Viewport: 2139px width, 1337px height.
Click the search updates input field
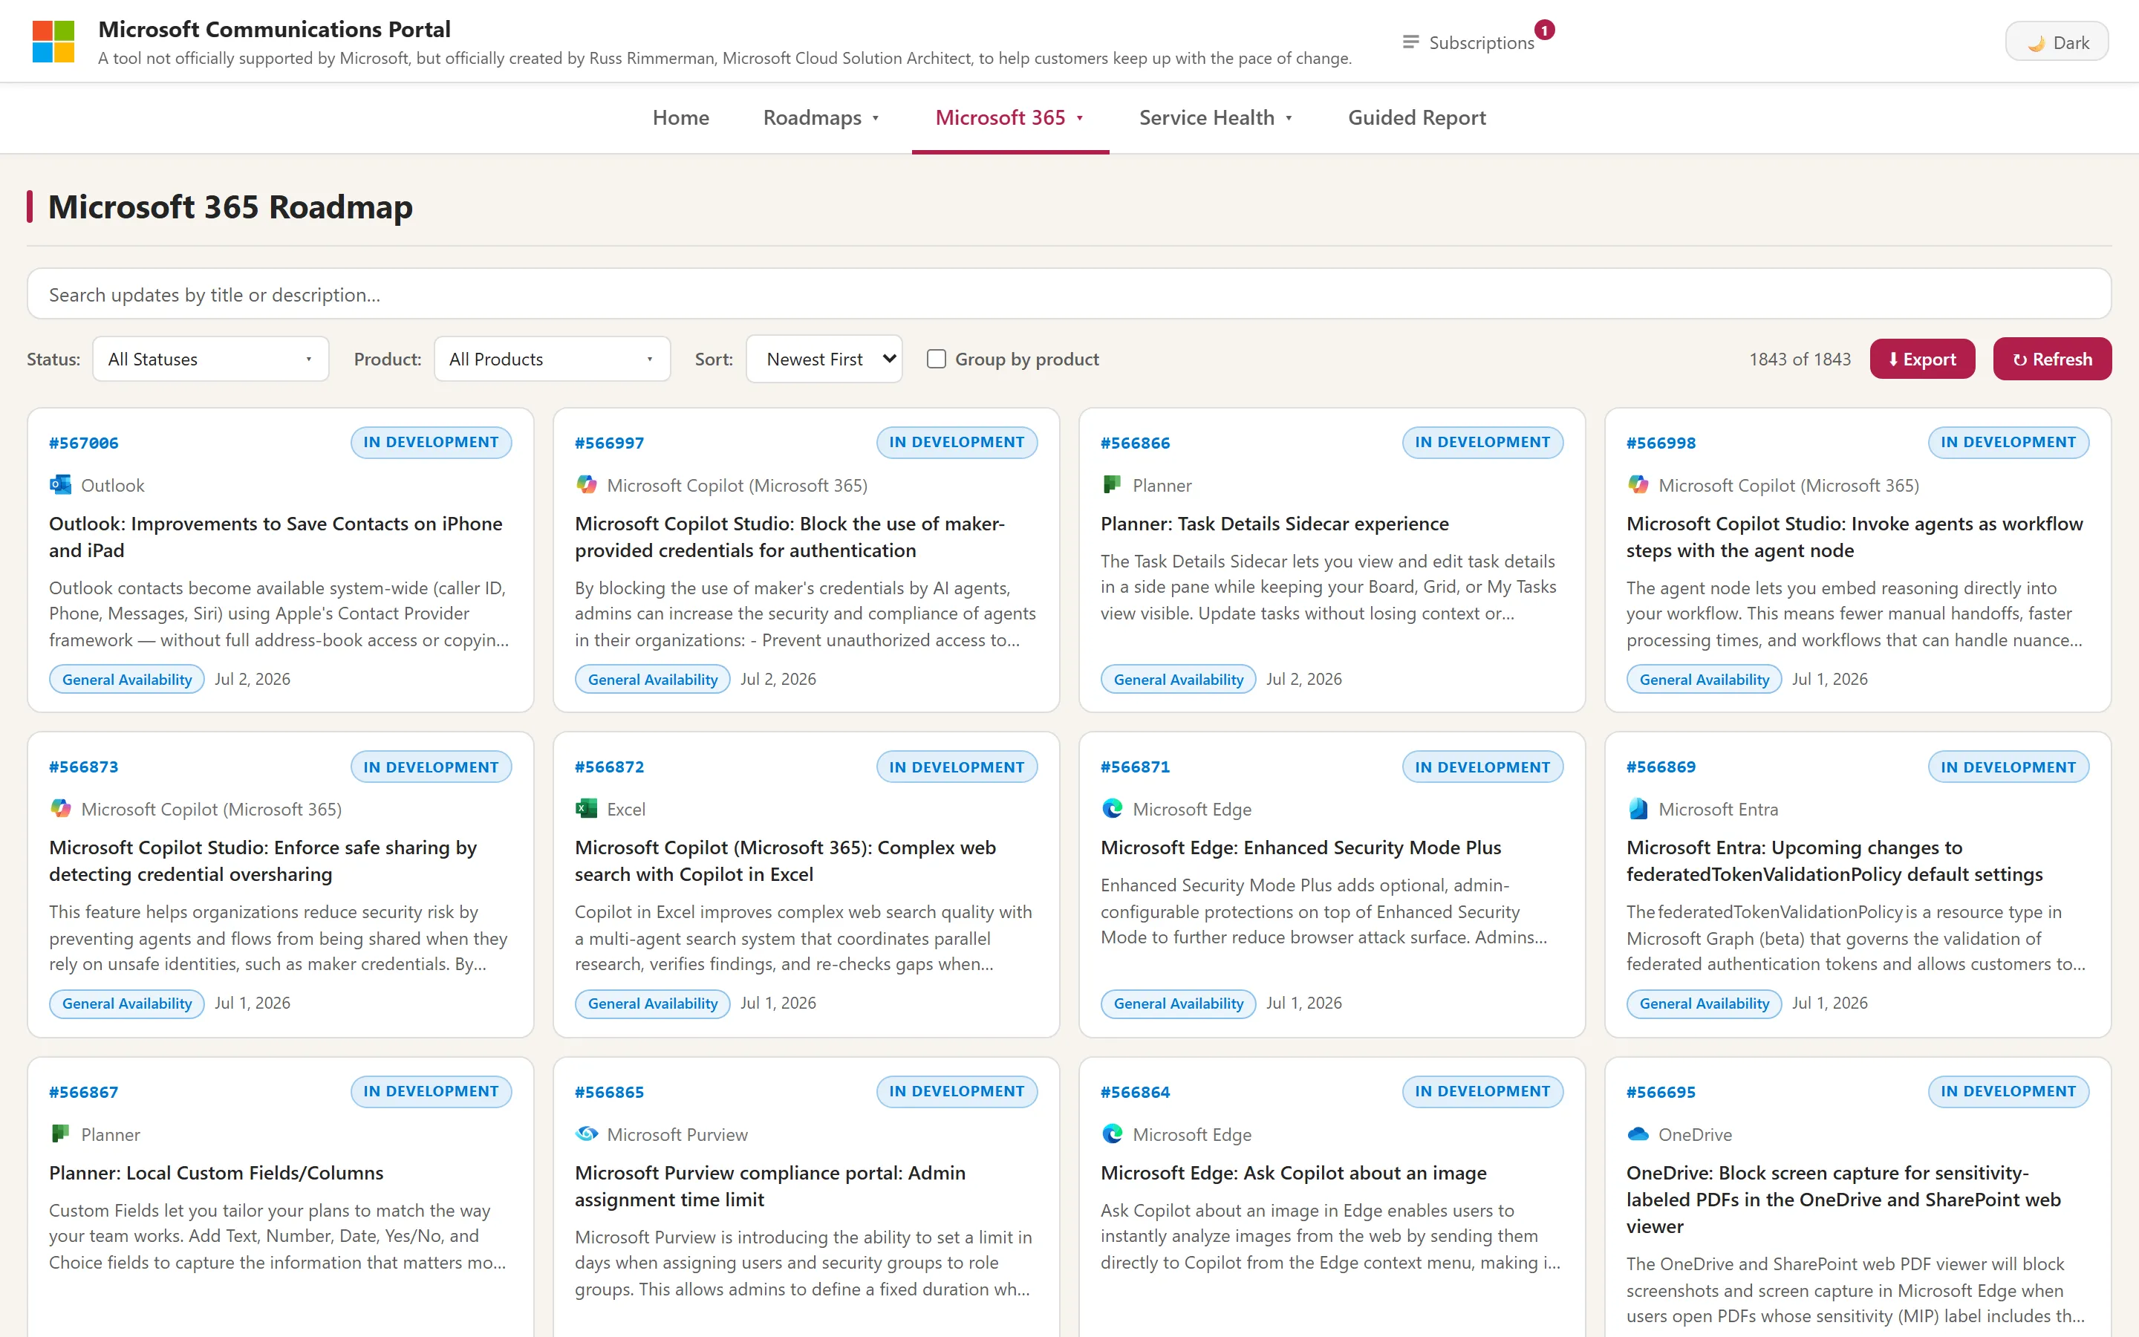click(1069, 294)
